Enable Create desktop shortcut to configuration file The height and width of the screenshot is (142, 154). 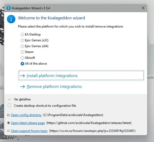[x=10, y=105]
